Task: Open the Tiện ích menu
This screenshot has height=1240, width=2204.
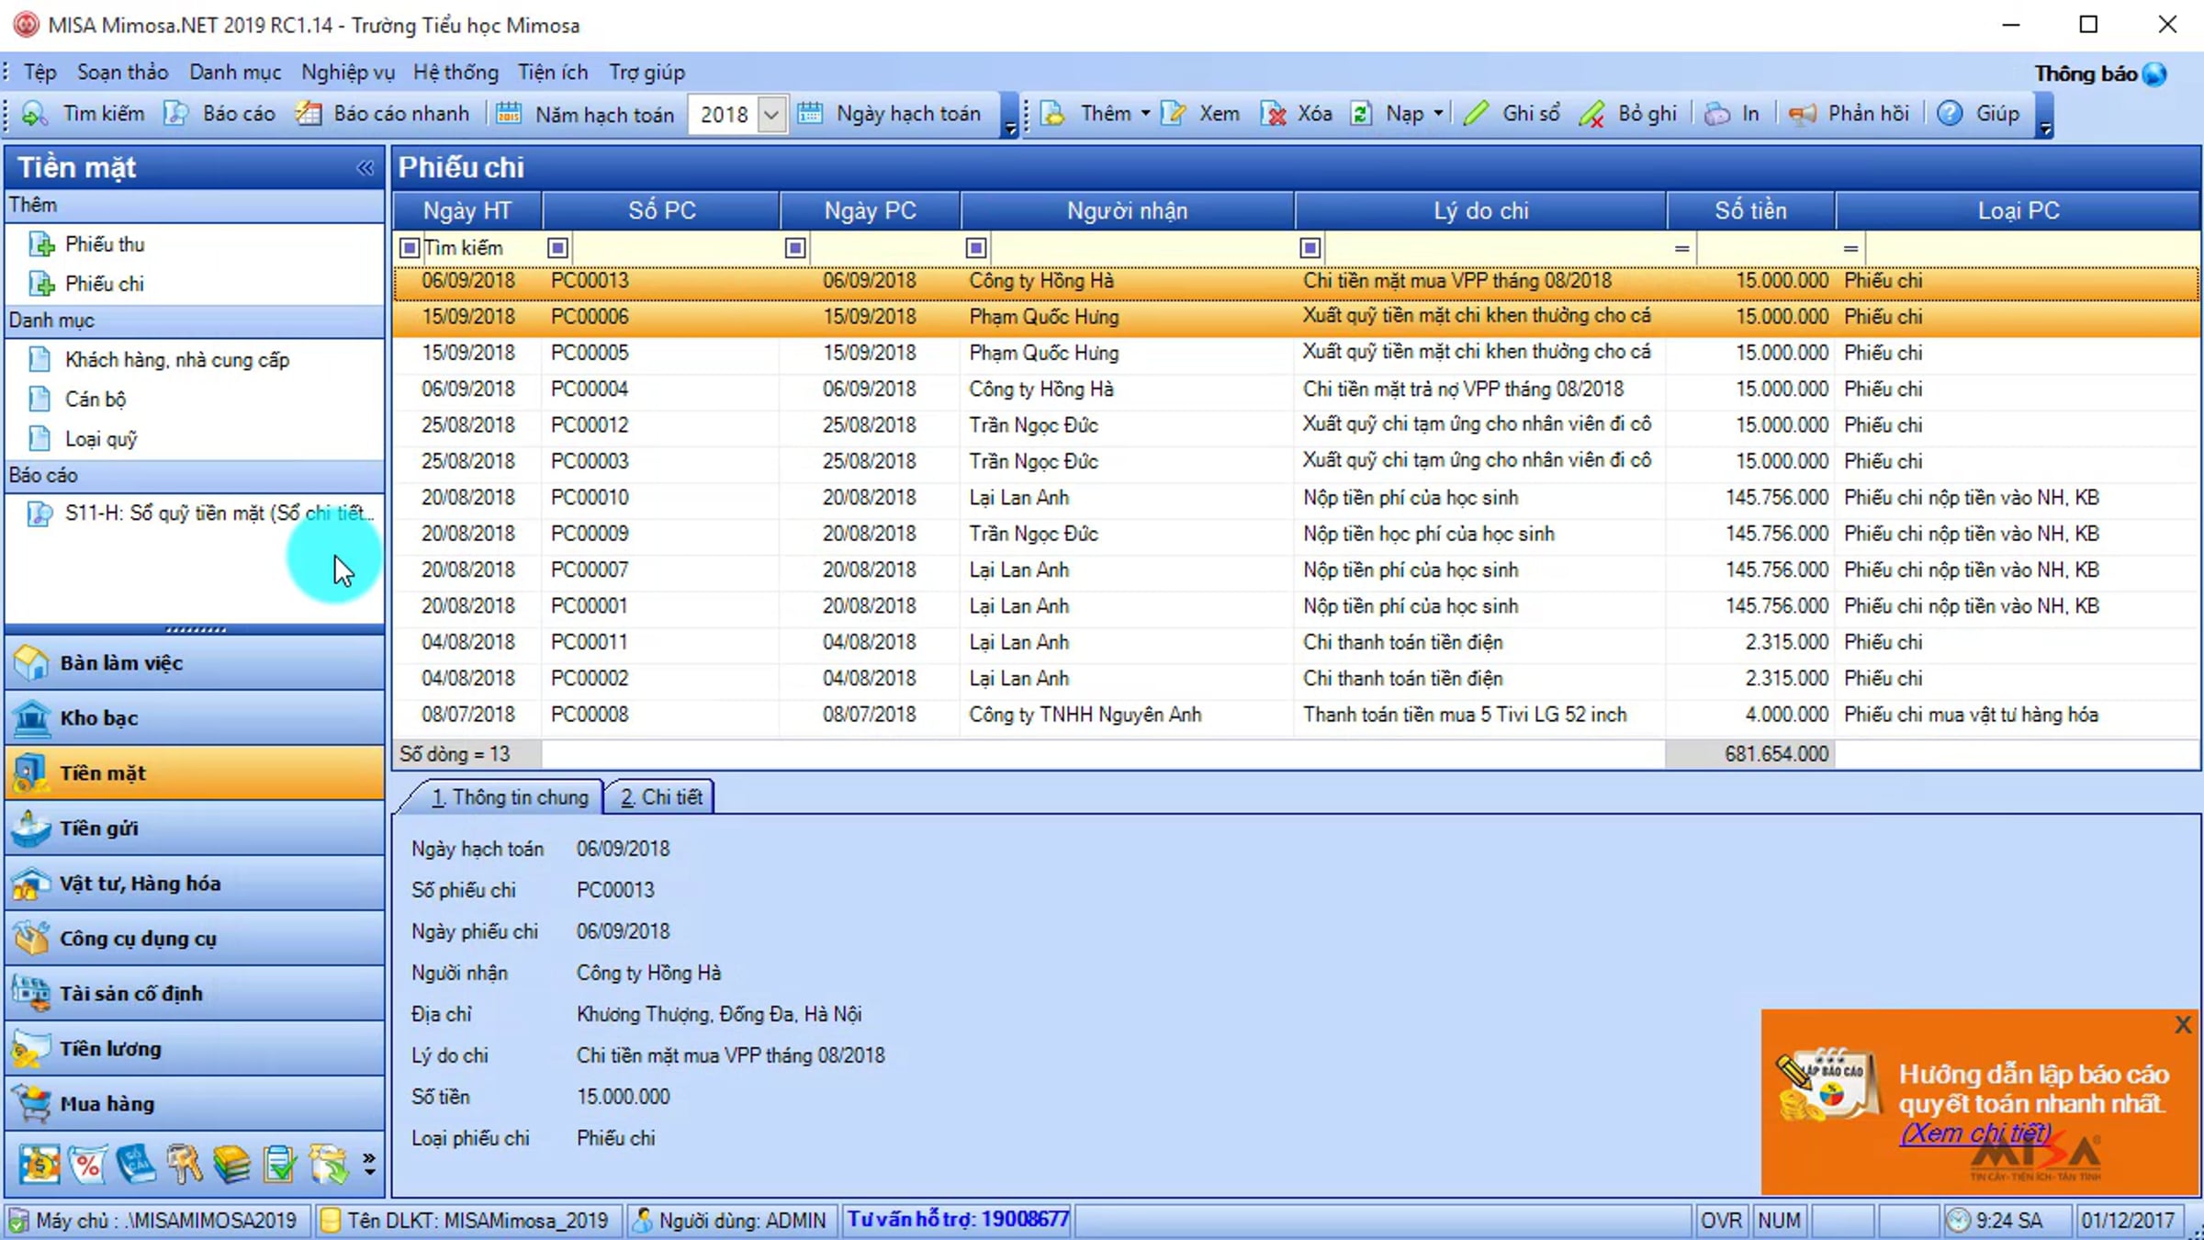Action: (553, 73)
